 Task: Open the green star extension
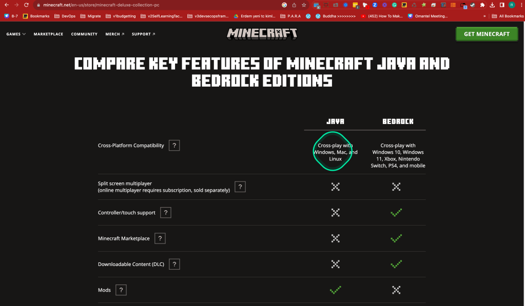tap(423, 5)
